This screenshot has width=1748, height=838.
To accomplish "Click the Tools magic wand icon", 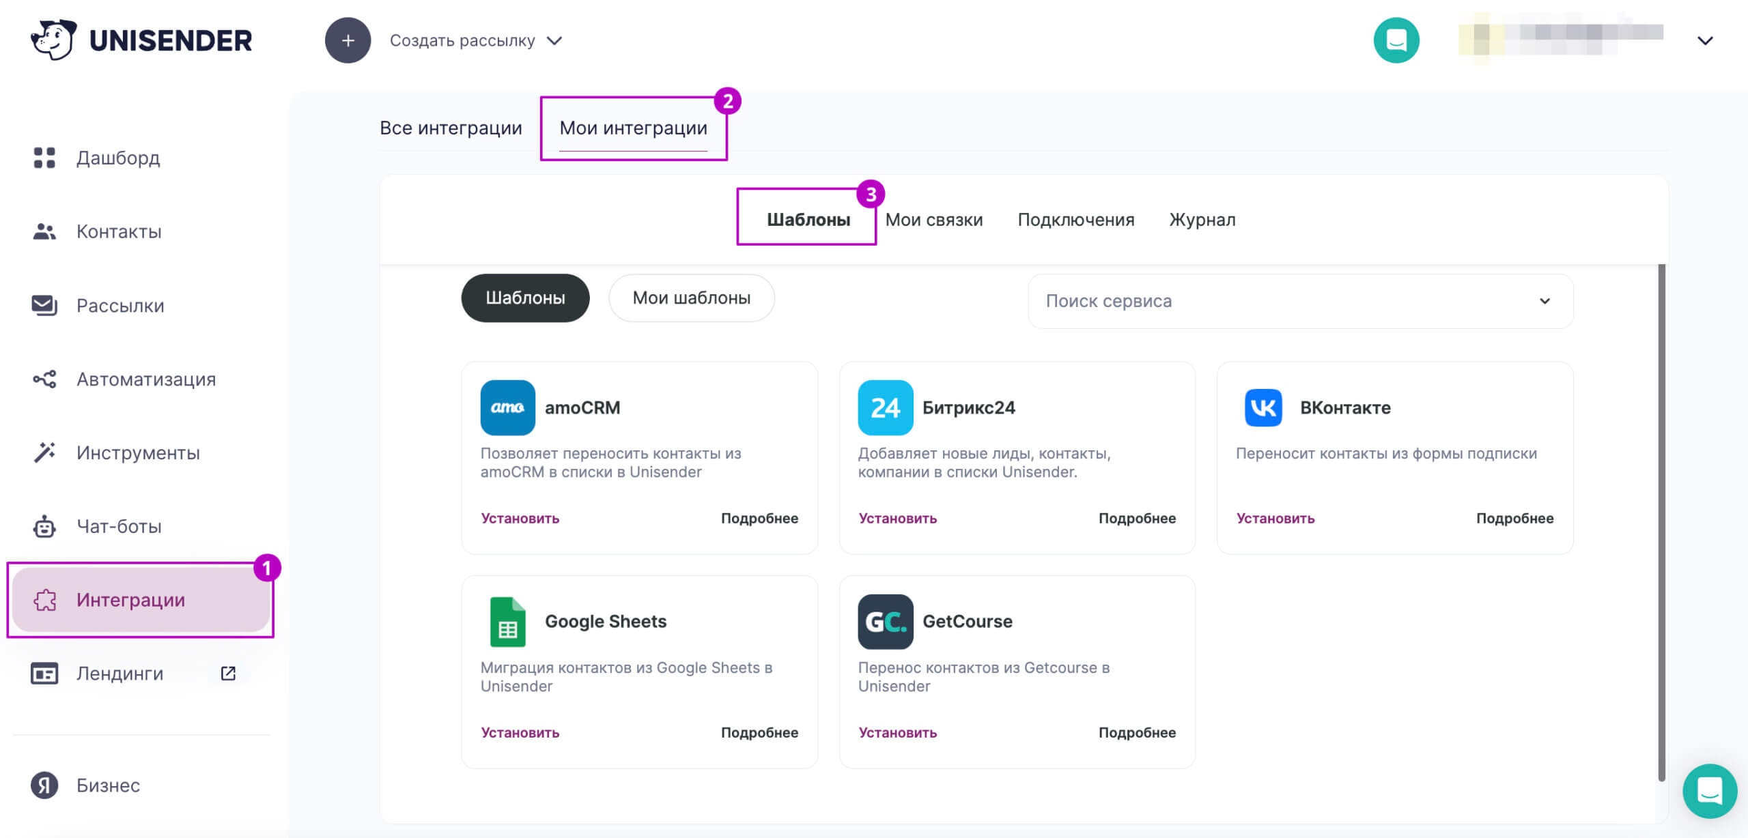I will pos(44,452).
